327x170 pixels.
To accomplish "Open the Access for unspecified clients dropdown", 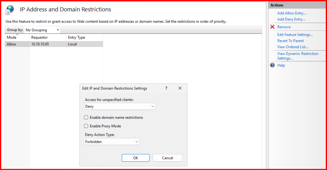I will 120,106.
